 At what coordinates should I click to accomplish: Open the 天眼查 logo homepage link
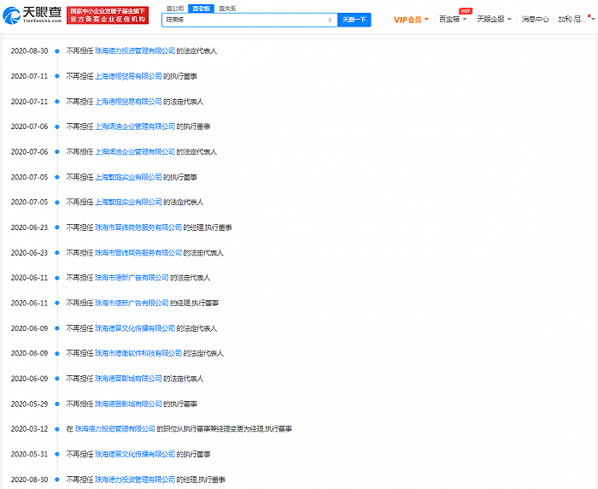click(32, 15)
